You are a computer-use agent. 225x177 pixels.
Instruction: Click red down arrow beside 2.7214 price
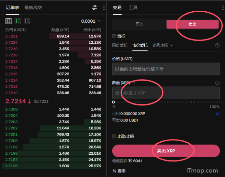pyautogui.click(x=29, y=101)
